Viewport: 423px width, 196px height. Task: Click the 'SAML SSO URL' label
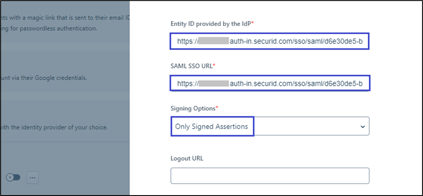(191, 65)
